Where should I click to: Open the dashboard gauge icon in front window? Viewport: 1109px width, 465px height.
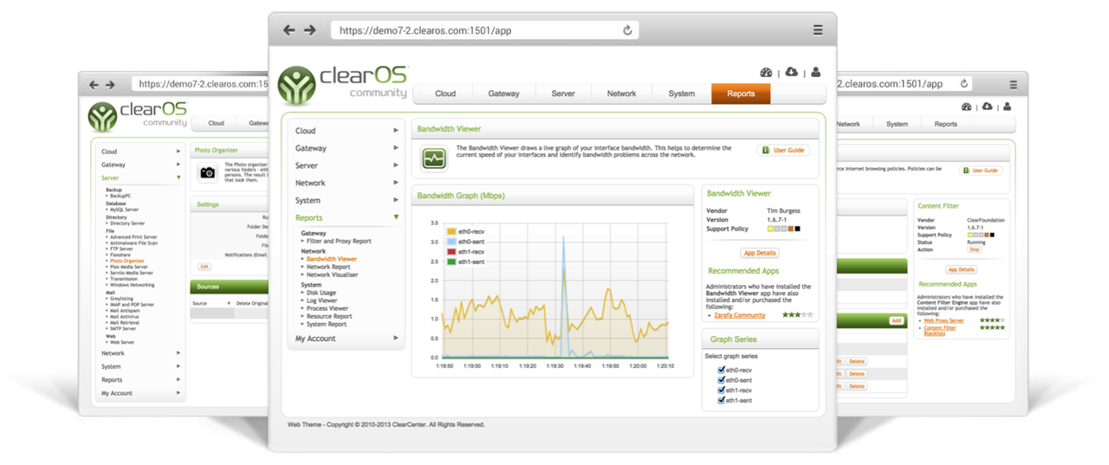(766, 73)
